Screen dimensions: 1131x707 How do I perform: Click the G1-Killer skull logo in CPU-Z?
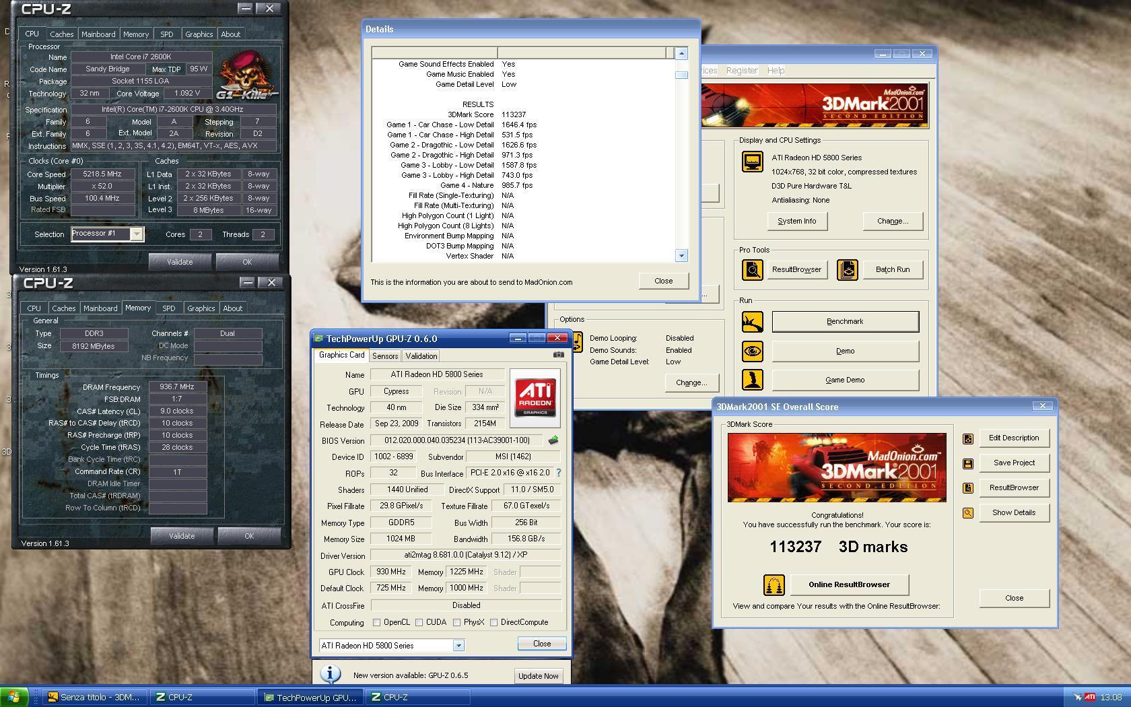(x=246, y=75)
